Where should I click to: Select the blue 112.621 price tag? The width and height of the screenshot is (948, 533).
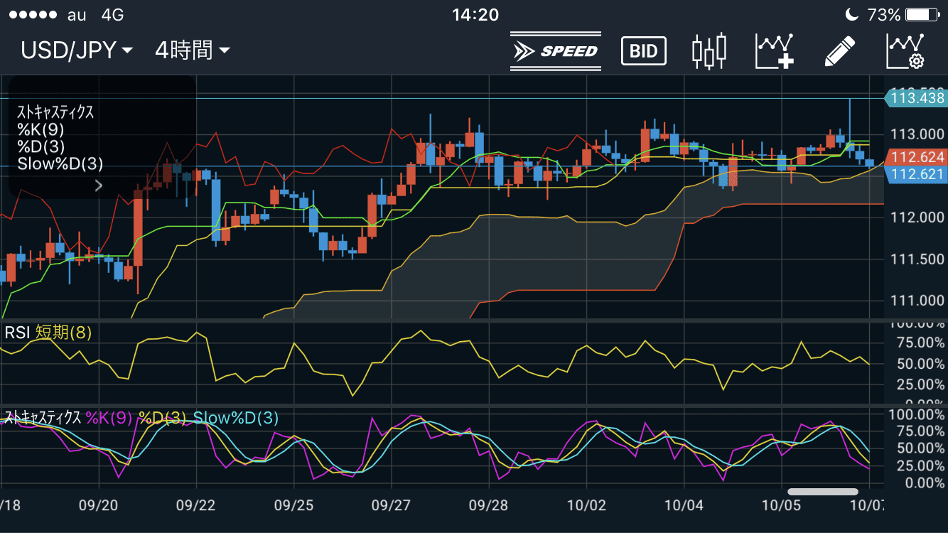pos(916,175)
